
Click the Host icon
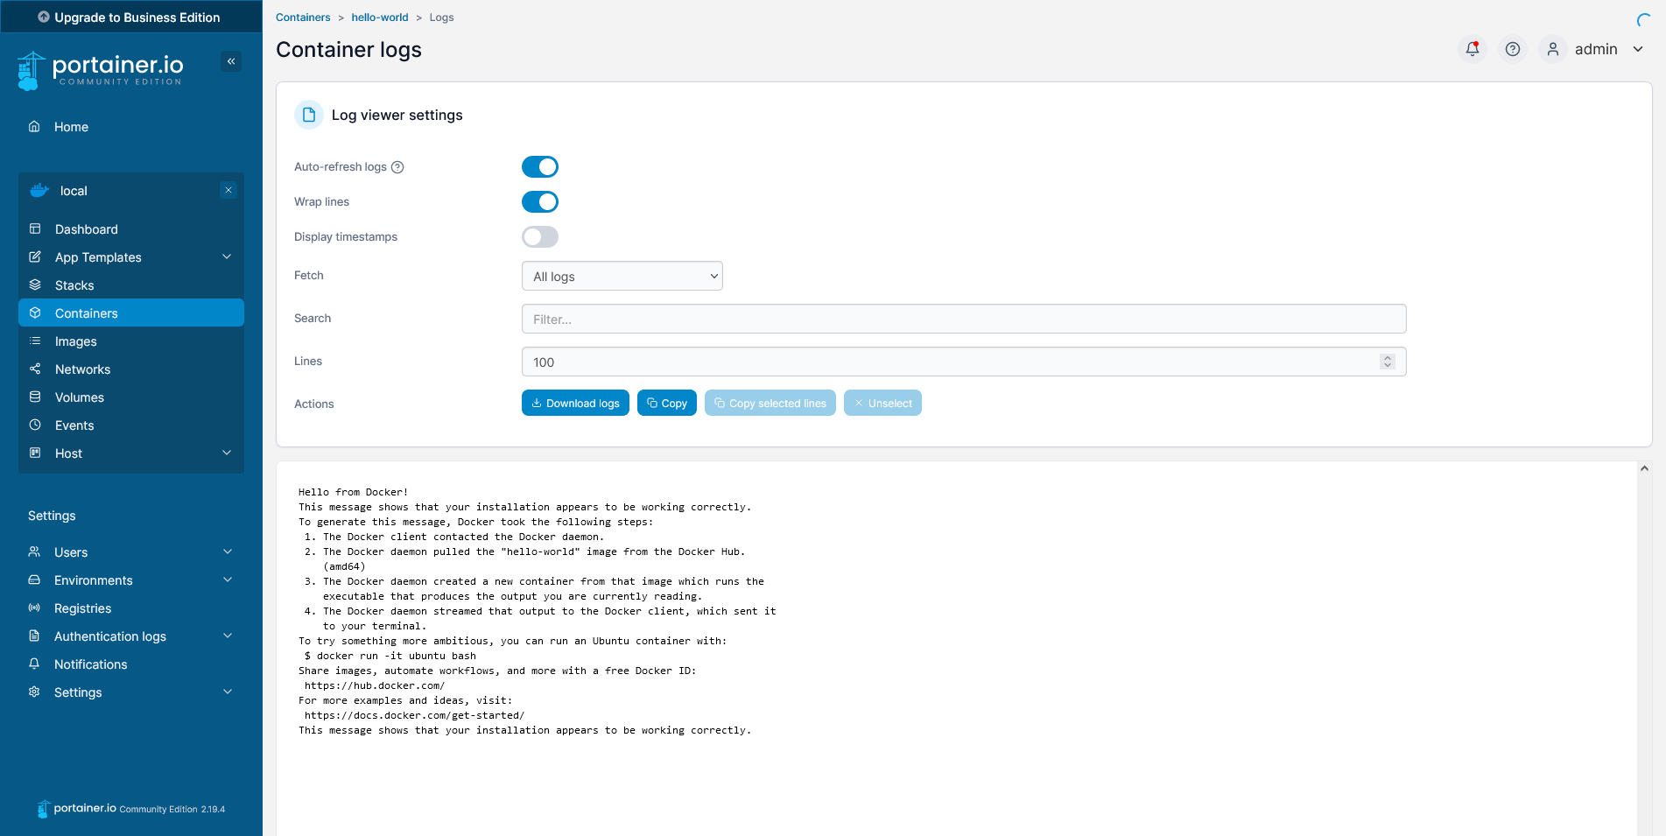pos(35,453)
